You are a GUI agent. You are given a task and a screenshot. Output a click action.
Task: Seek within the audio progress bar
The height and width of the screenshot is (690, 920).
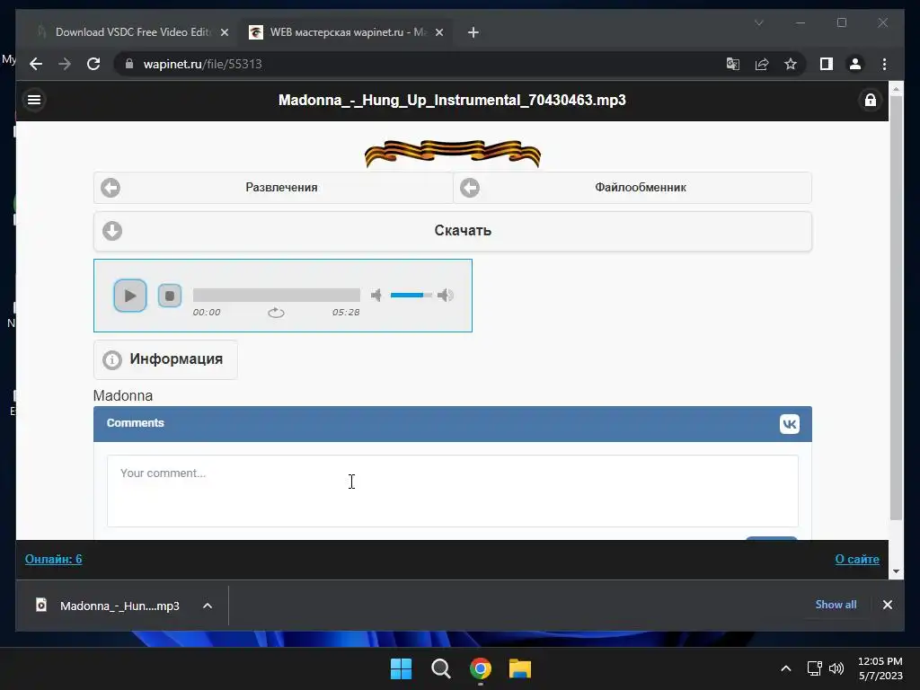click(277, 295)
